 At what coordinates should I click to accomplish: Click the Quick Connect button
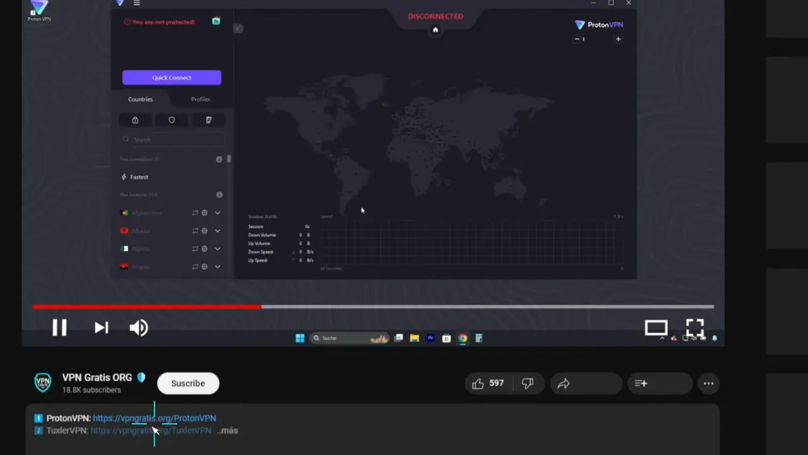[x=172, y=77]
